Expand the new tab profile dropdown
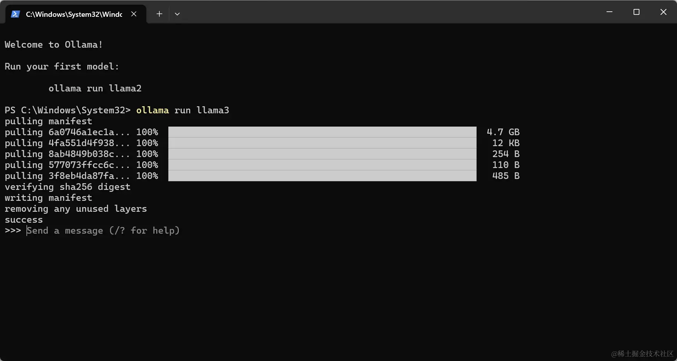 177,14
